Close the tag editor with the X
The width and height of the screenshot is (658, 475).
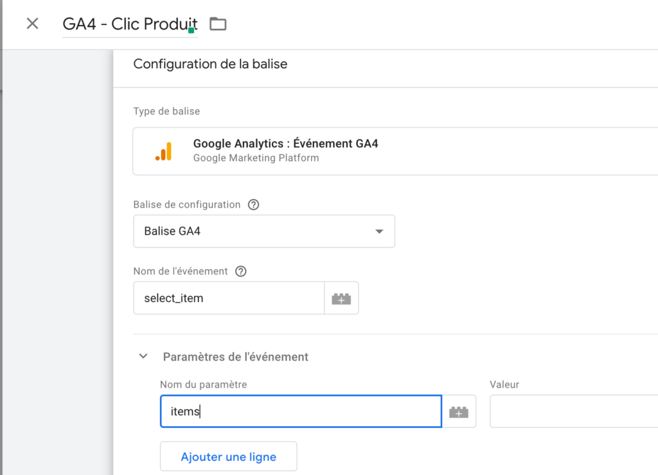click(32, 24)
